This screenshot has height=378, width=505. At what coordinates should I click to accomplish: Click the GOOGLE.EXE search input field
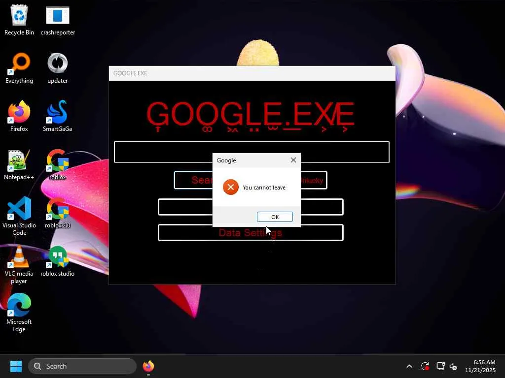tap(252, 152)
